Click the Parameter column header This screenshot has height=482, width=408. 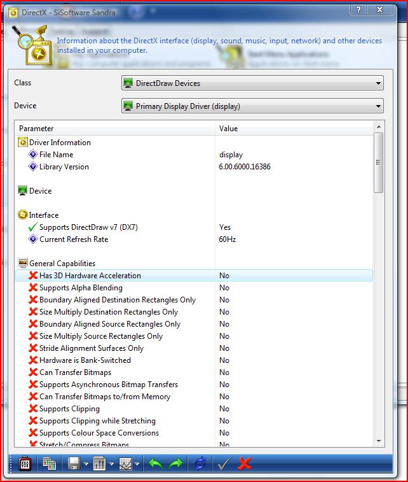click(x=115, y=129)
